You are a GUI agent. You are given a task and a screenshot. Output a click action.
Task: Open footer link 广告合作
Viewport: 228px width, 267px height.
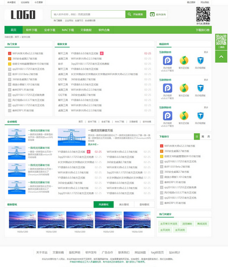(x=107, y=252)
